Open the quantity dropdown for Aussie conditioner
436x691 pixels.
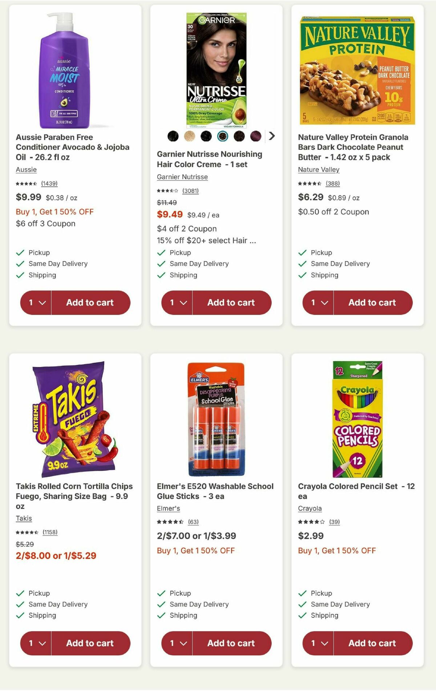(x=36, y=302)
